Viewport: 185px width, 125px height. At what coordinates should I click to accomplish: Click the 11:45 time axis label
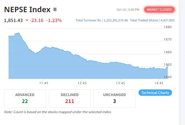(44, 83)
